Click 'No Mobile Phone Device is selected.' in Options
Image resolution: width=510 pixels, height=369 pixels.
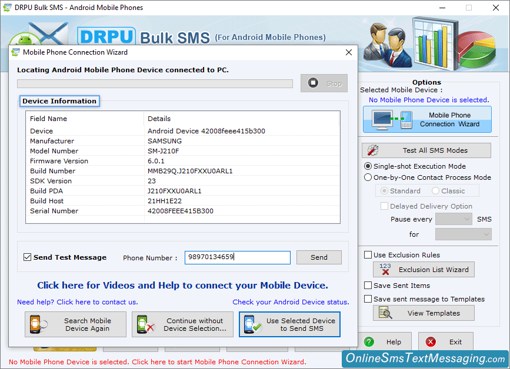(x=429, y=100)
